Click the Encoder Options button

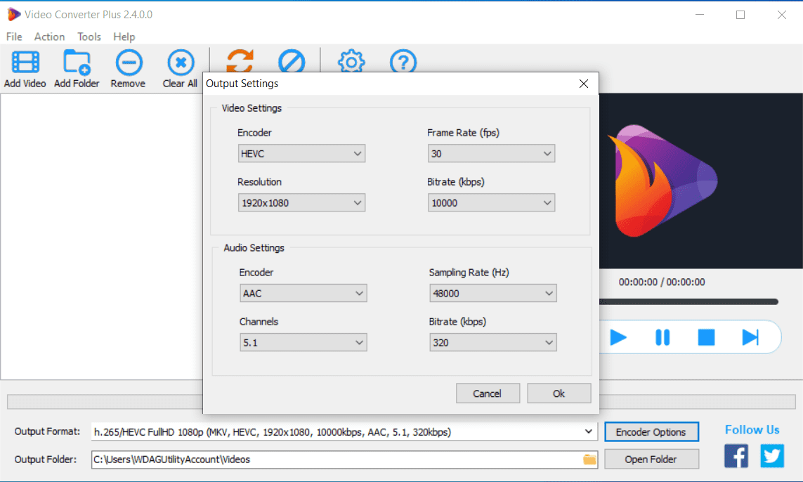651,432
